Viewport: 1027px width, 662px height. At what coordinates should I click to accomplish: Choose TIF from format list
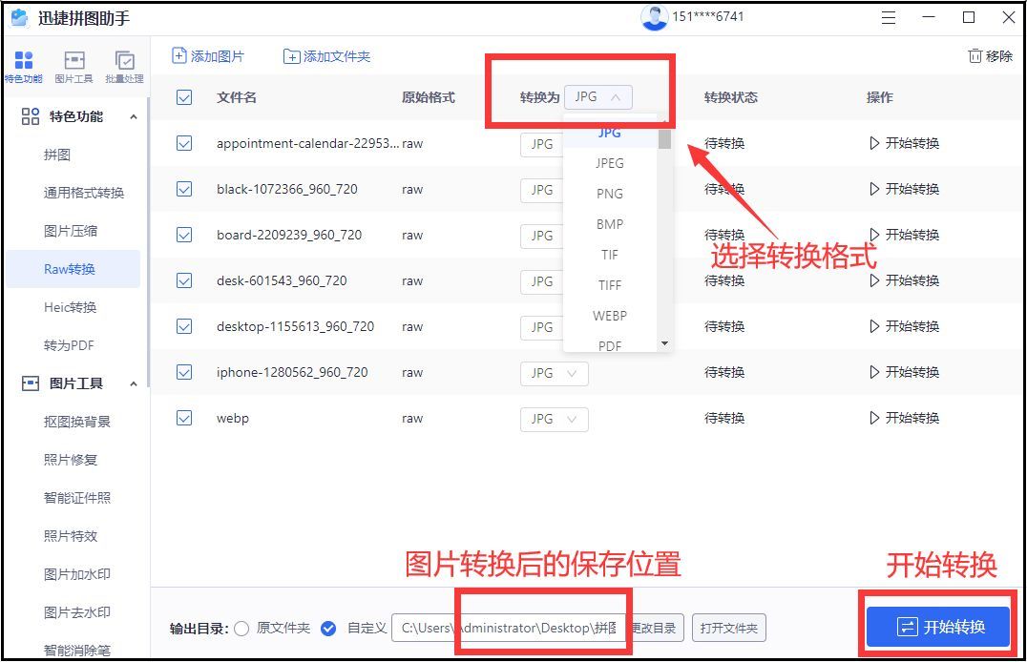pos(610,255)
